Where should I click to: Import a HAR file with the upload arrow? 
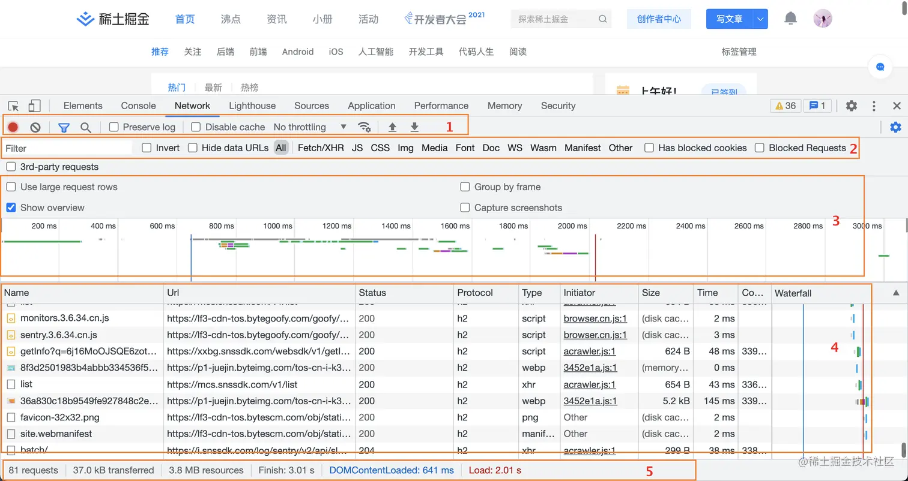(393, 127)
